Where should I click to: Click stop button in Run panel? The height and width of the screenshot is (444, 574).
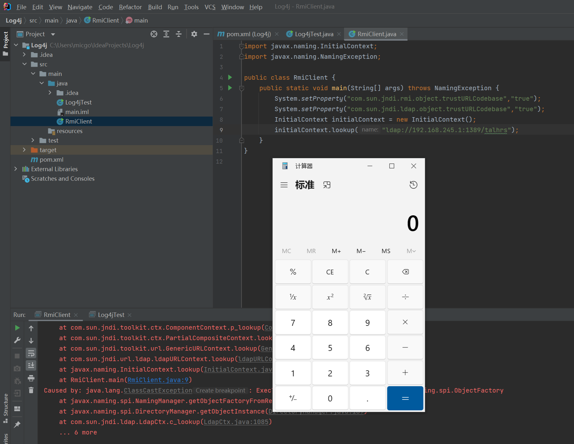coord(17,356)
